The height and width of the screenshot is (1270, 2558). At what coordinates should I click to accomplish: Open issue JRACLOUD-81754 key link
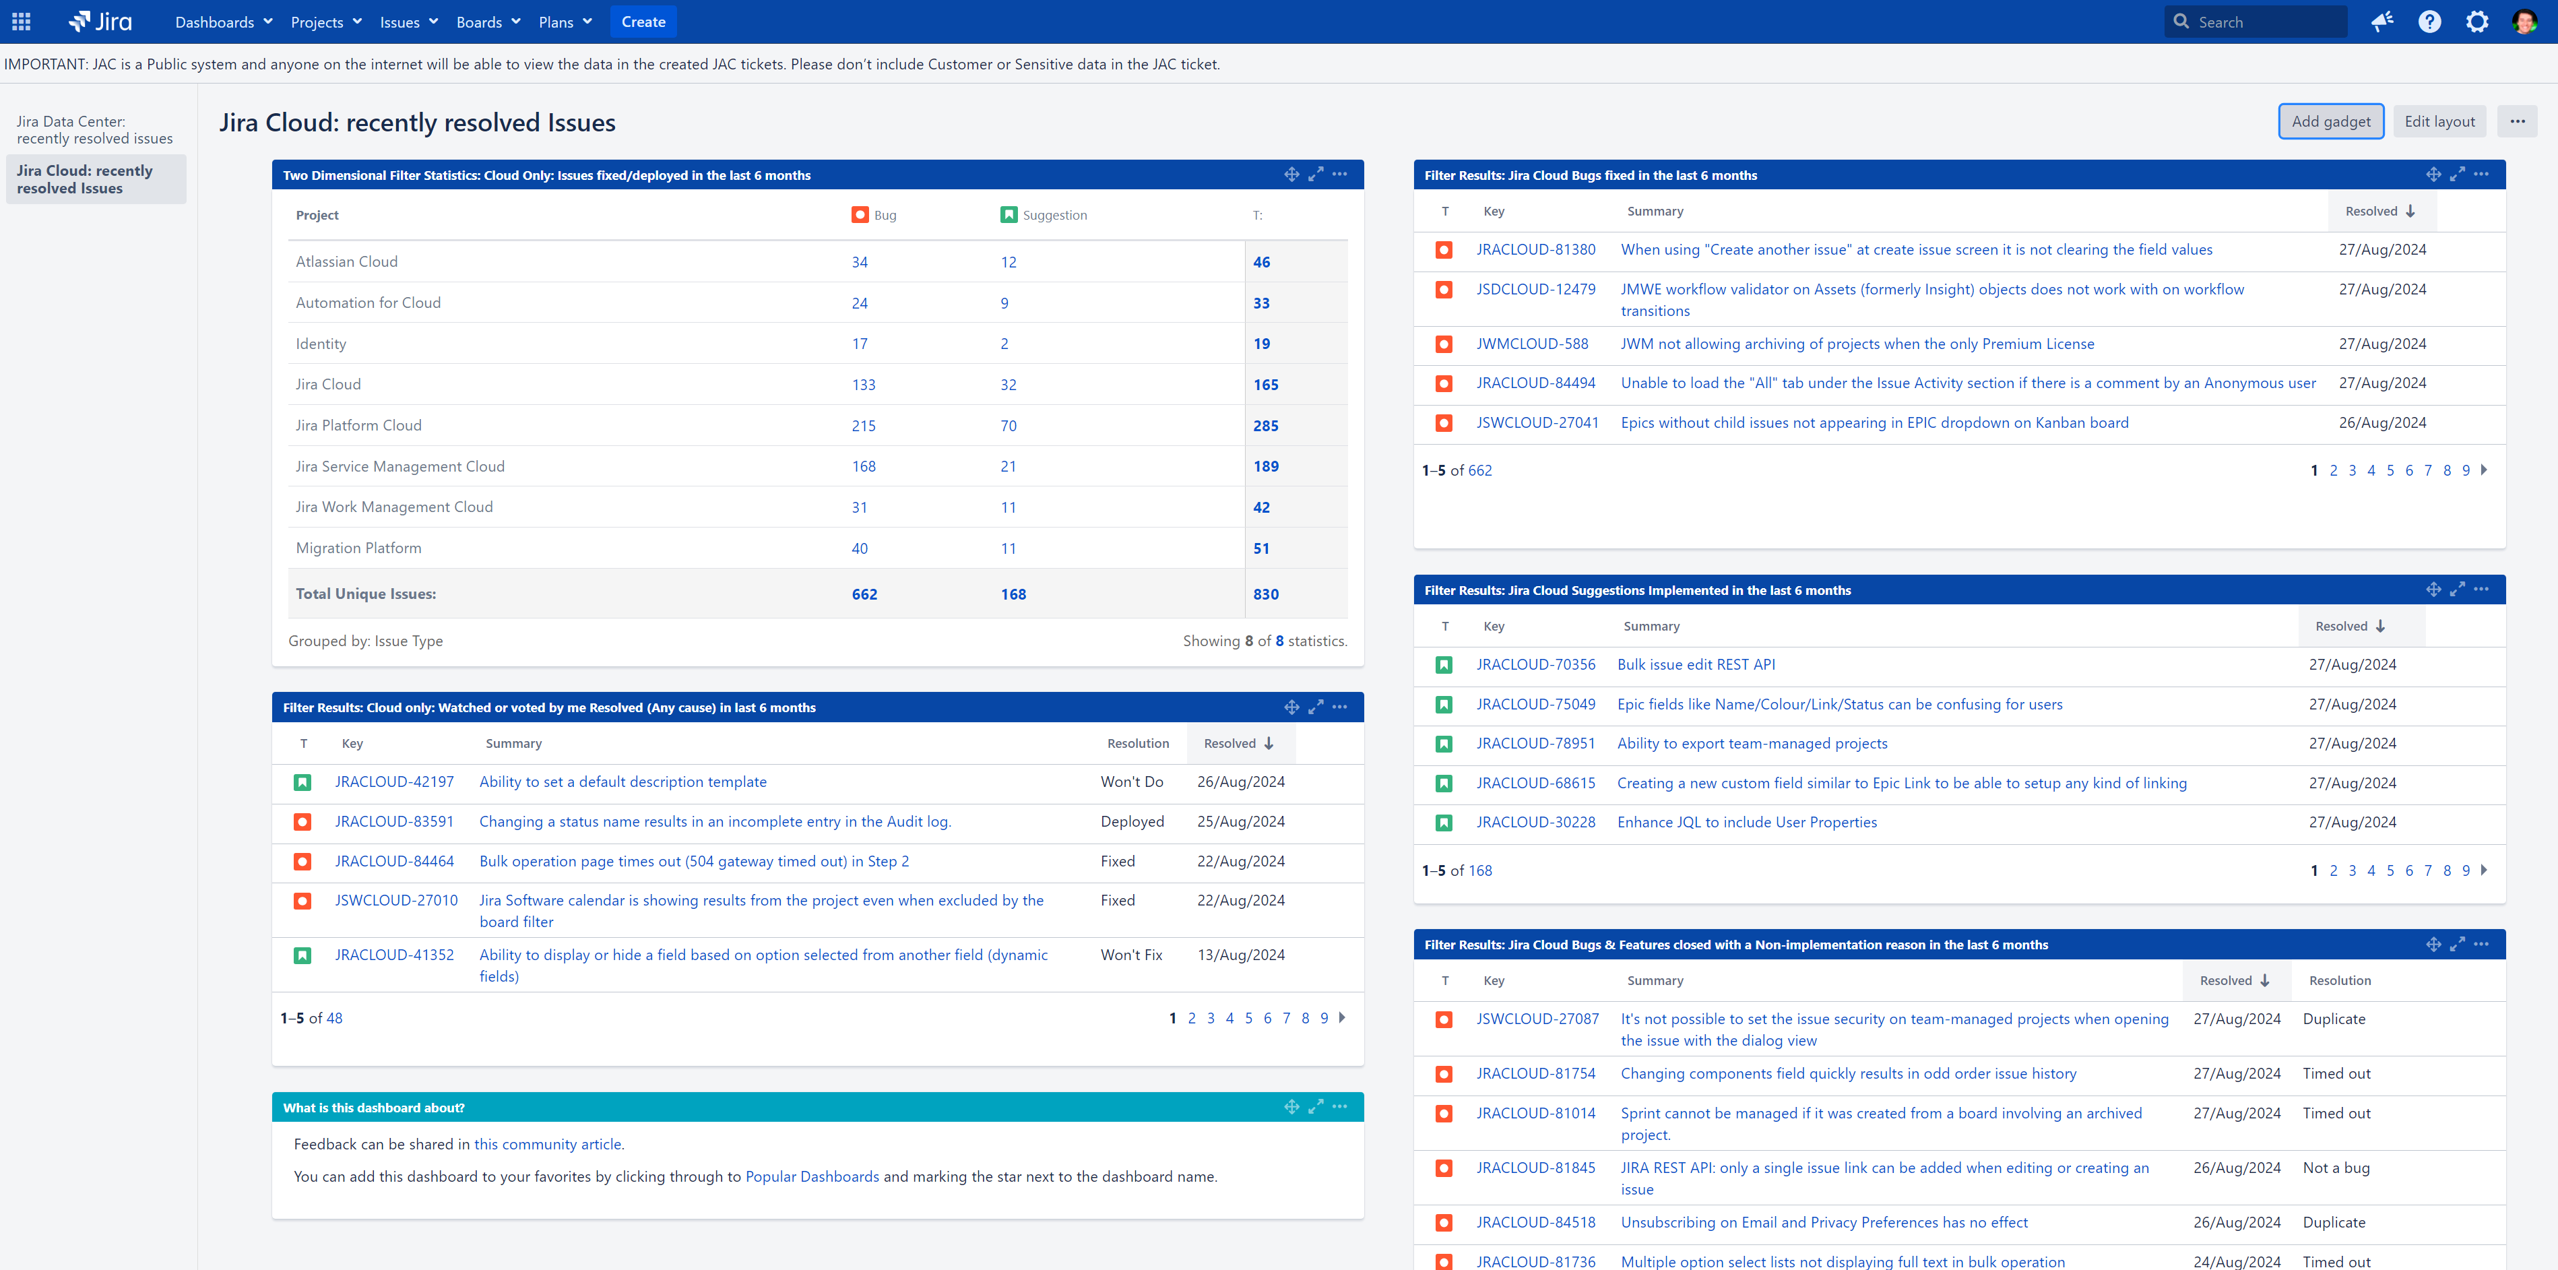[1535, 1075]
